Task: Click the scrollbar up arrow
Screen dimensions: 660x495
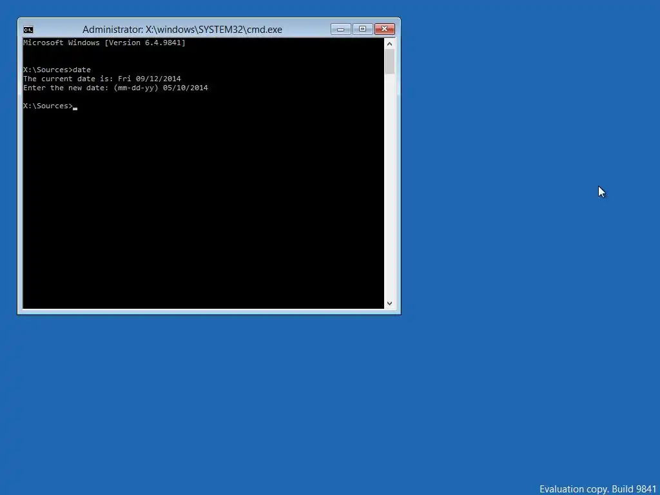Action: click(x=389, y=44)
